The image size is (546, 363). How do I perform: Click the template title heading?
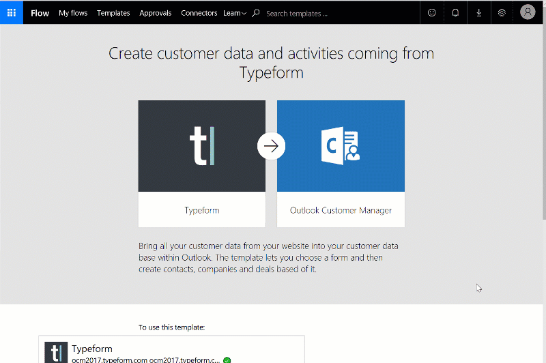click(x=271, y=63)
